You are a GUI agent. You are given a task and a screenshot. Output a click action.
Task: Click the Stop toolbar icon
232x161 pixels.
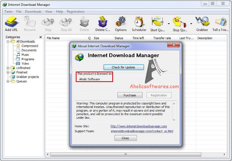[x=48, y=22]
